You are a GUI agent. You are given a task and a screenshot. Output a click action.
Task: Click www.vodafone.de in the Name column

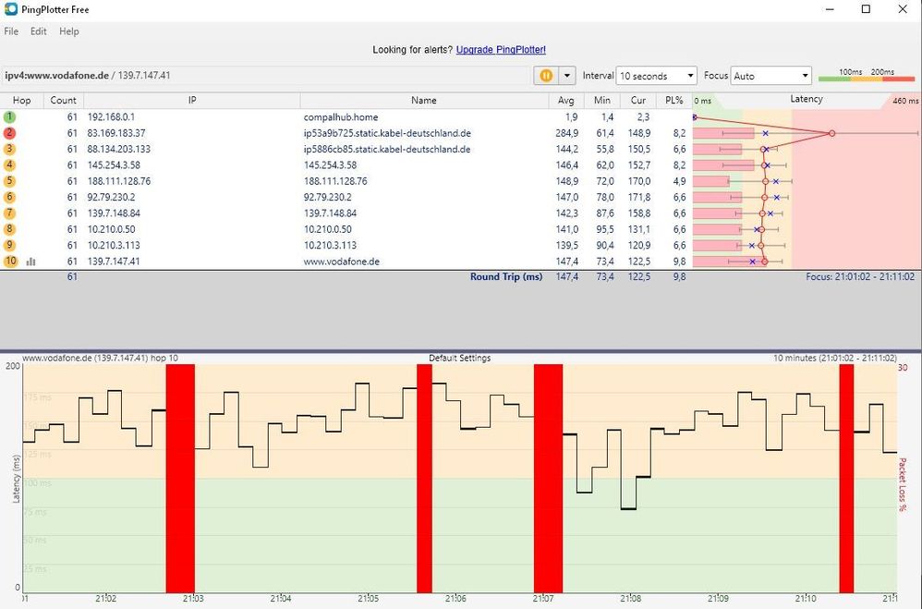tap(342, 262)
